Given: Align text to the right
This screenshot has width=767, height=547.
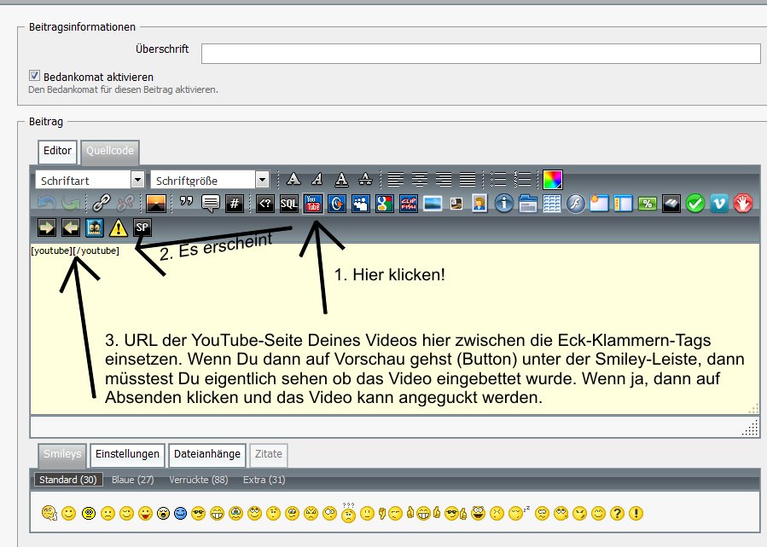Looking at the screenshot, I should click(x=444, y=179).
